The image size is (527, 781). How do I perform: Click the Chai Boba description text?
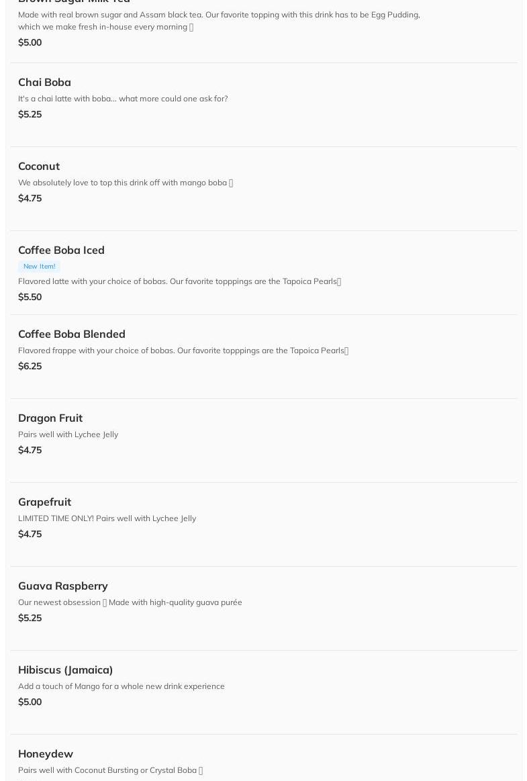coord(123,99)
